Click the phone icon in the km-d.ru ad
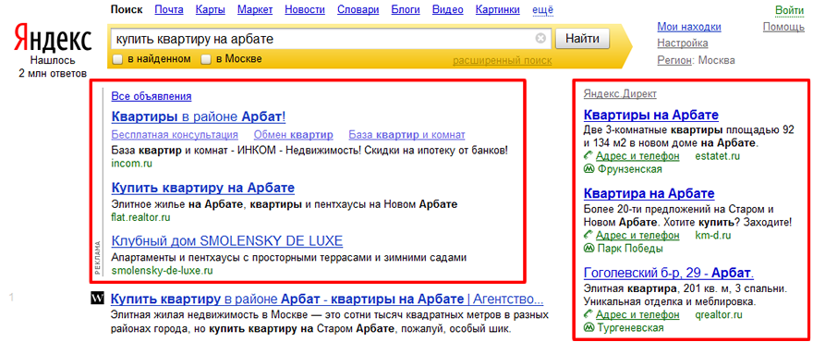Screen dimensions: 813x342 click(588, 235)
